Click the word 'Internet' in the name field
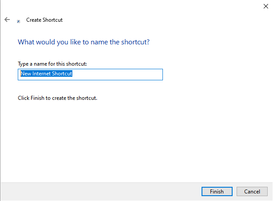The width and height of the screenshot is (273, 201). pyautogui.click(x=40, y=74)
